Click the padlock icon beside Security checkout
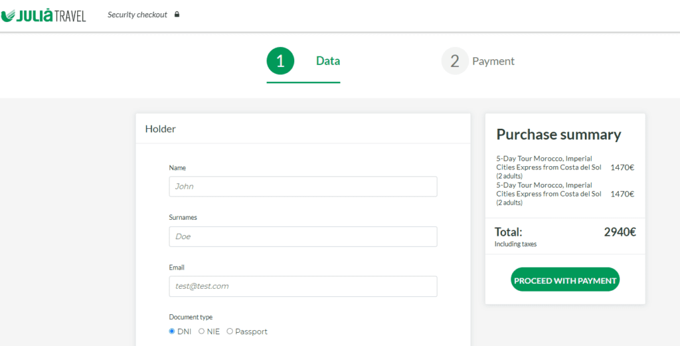This screenshot has width=680, height=346. coord(177,15)
